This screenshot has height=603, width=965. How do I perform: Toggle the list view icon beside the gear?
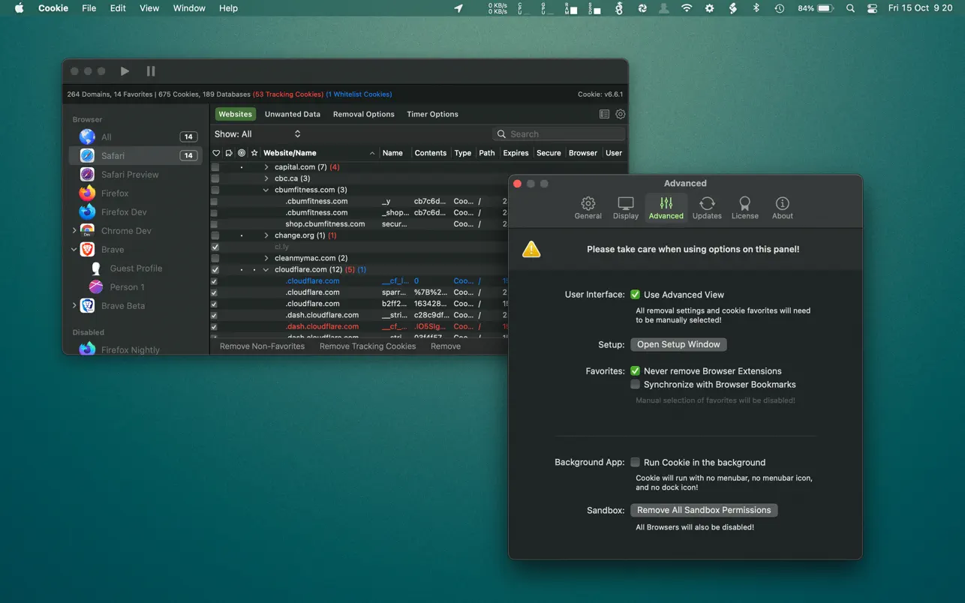click(604, 114)
